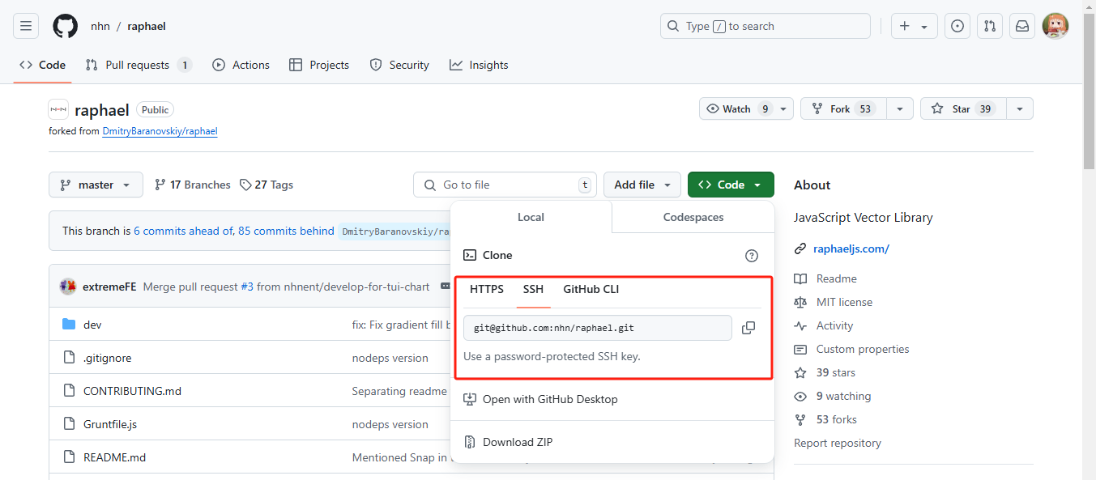The width and height of the screenshot is (1096, 480).
Task: Open the hamburger navigation menu
Action: click(x=26, y=26)
